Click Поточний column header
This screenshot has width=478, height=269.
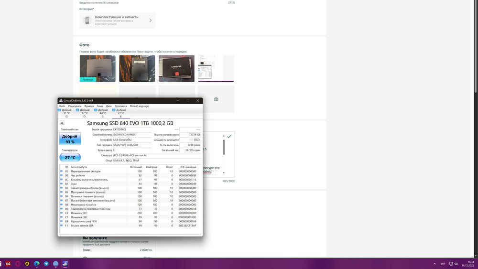coord(136,167)
